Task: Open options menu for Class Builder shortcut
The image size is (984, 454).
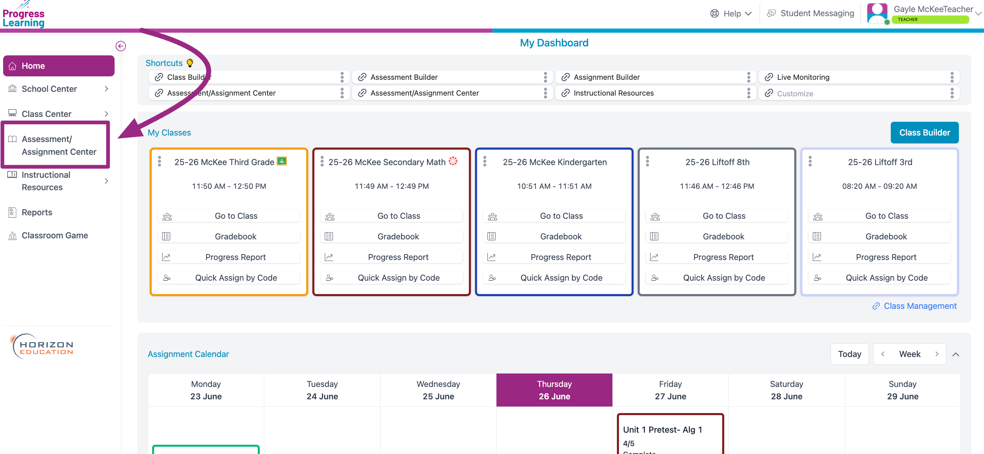Action: point(342,77)
